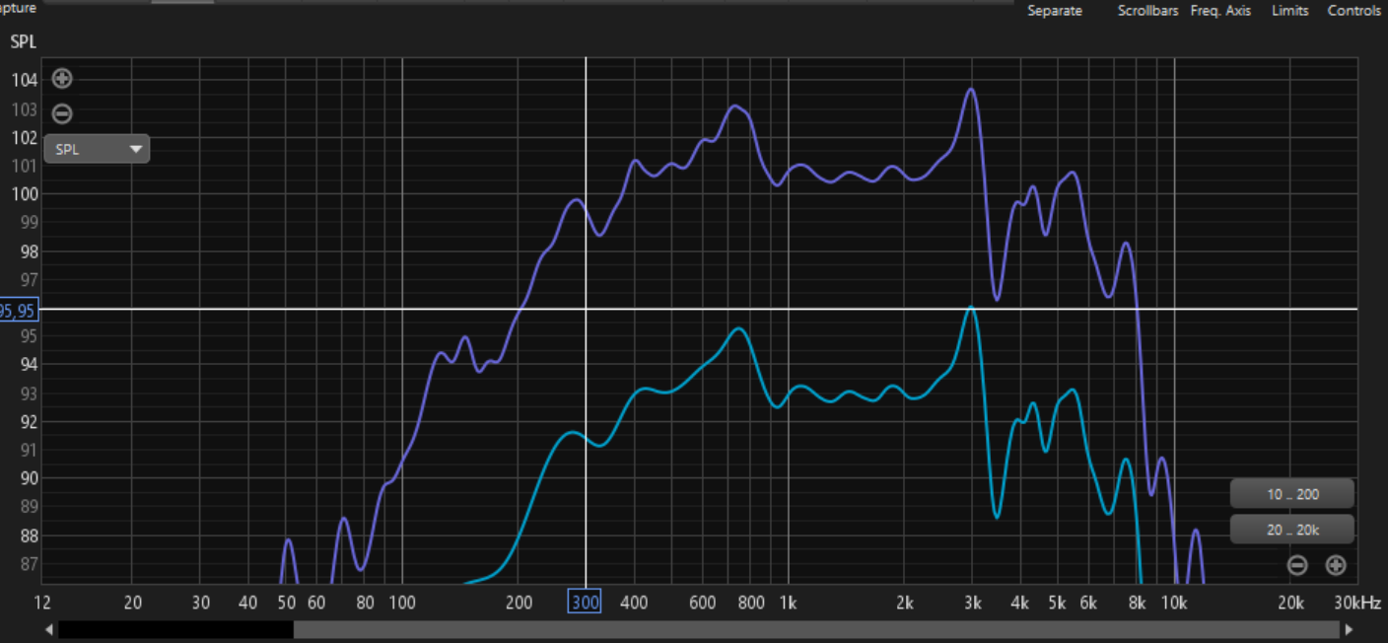
Task: Click the horizontal scrollbar left arrow
Action: pyautogui.click(x=50, y=629)
